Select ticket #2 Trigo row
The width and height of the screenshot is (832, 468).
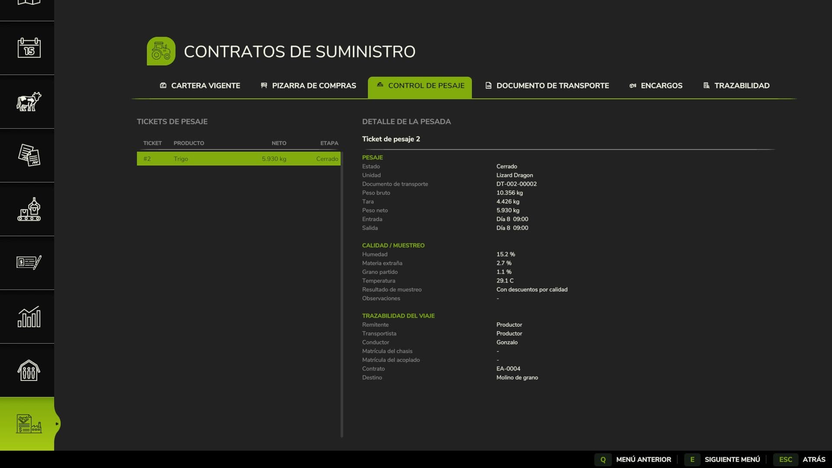tap(239, 159)
